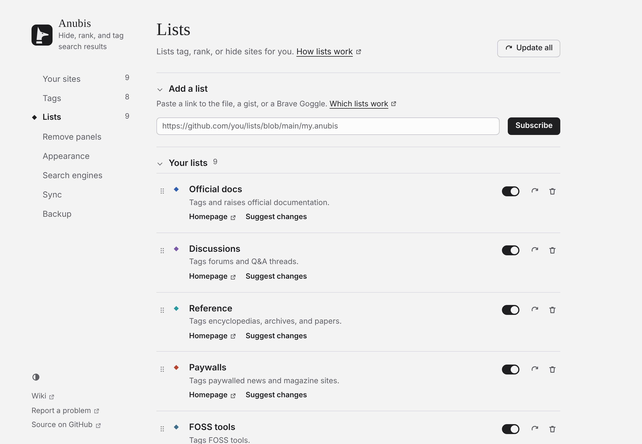Disable the FOSS tools list toggle
The width and height of the screenshot is (642, 444).
click(x=511, y=429)
